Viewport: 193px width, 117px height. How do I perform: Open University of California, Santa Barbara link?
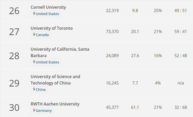click(x=60, y=52)
